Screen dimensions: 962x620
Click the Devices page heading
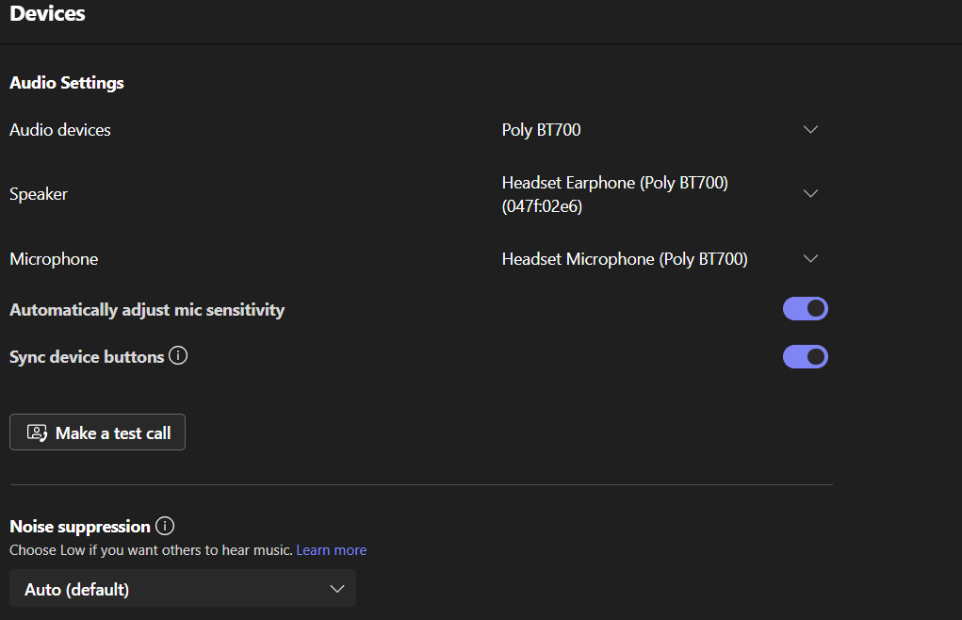pos(47,14)
